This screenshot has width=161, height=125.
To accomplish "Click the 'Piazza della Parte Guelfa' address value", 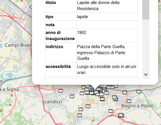I will [x=101, y=52].
